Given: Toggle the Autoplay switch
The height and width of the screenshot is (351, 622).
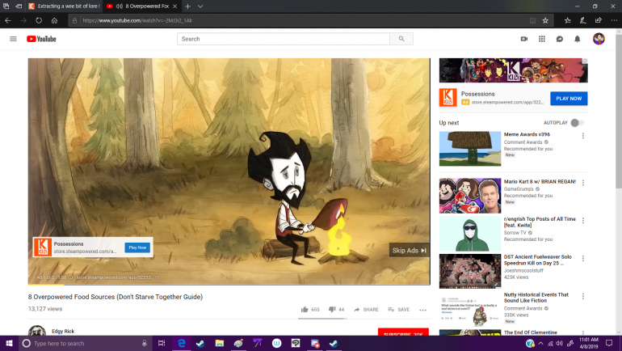Looking at the screenshot, I should point(577,123).
